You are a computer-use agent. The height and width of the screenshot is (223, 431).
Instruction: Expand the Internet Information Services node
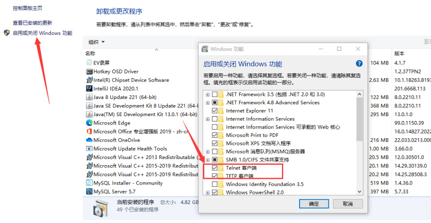coord(208,119)
